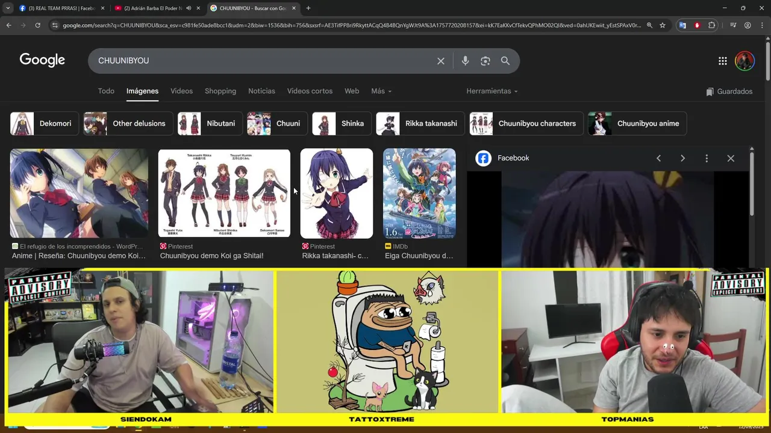This screenshot has height=433, width=771.
Task: Open the media controls toolbar icon
Action: [x=733, y=25]
